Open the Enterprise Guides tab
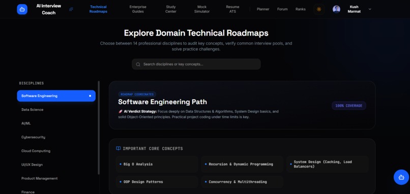Viewport: 410px width, 194px height. [138, 9]
